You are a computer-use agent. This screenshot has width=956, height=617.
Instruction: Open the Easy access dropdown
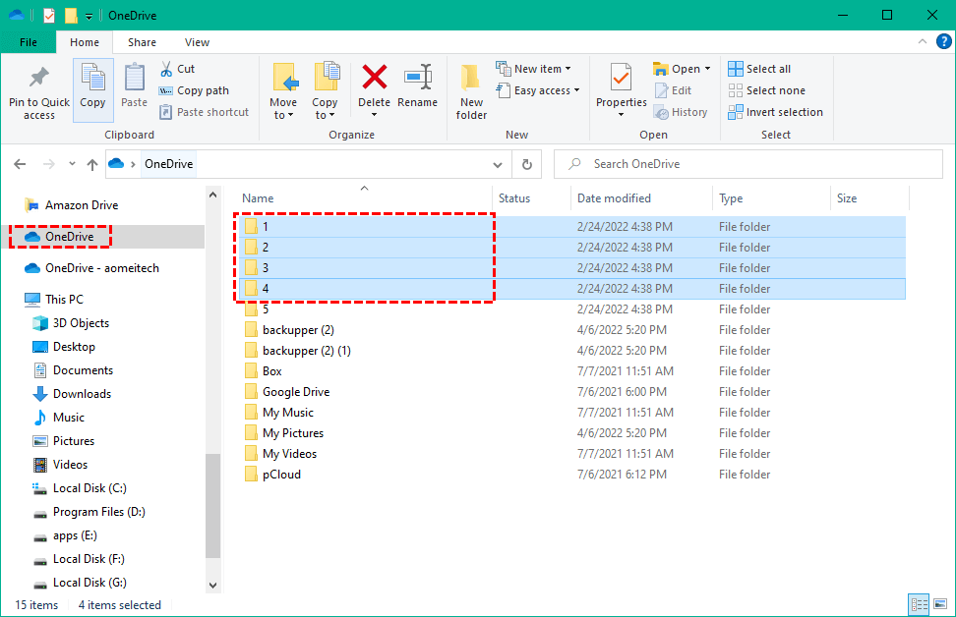(538, 90)
